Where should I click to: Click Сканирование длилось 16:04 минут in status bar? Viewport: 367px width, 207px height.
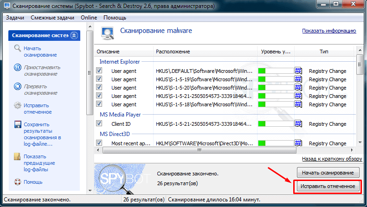click(214, 200)
